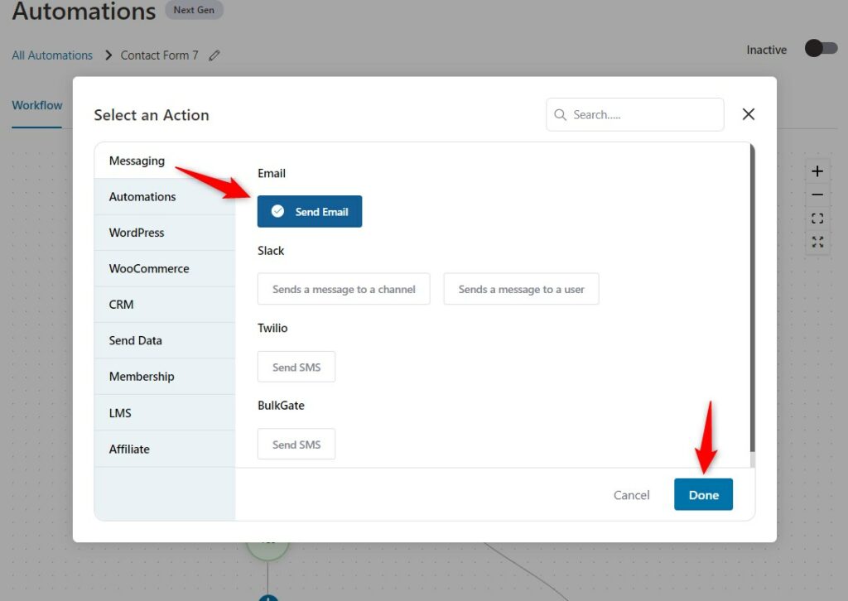Image resolution: width=848 pixels, height=601 pixels.
Task: Switch to the WooCommerce category
Action: pos(165,268)
